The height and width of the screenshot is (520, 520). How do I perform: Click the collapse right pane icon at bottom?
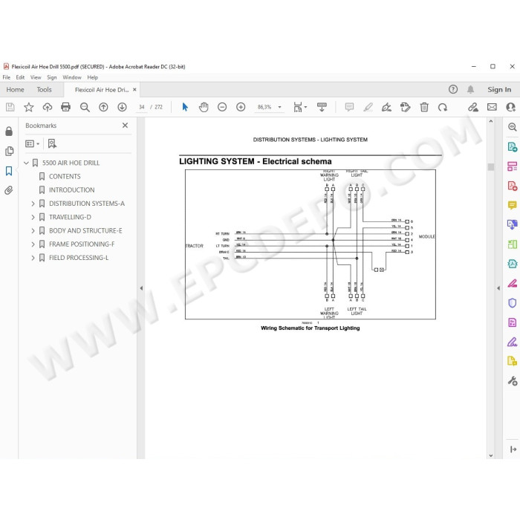513,449
